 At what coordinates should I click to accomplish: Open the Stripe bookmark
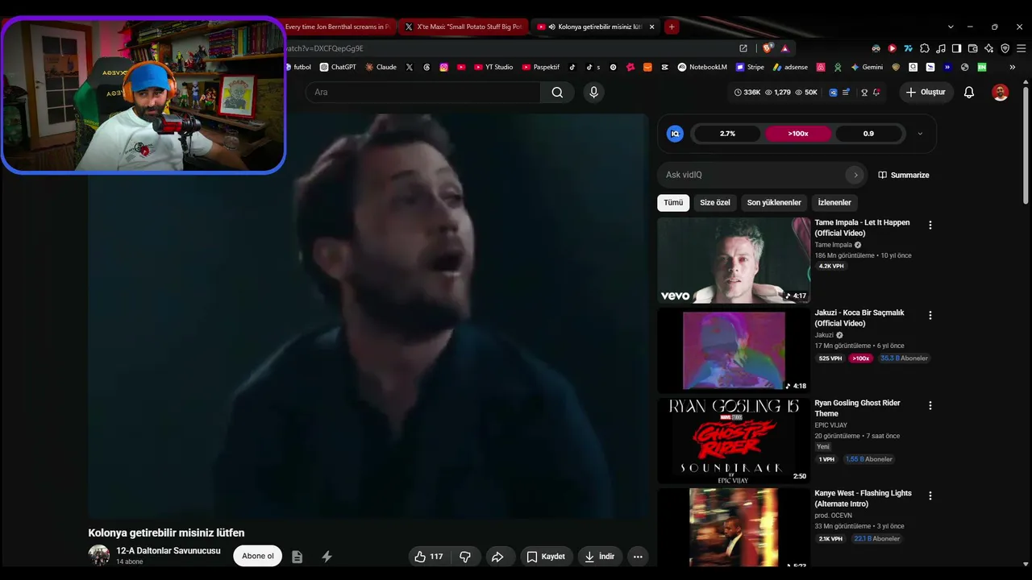pyautogui.click(x=750, y=68)
